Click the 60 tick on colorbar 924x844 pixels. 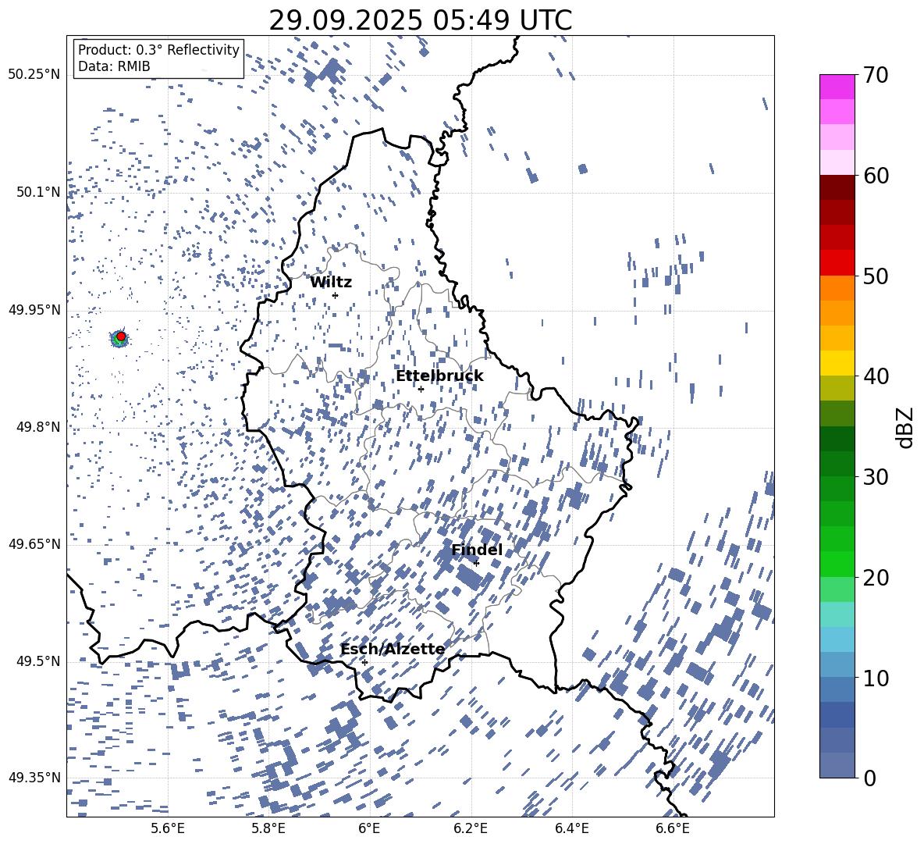coord(876,176)
